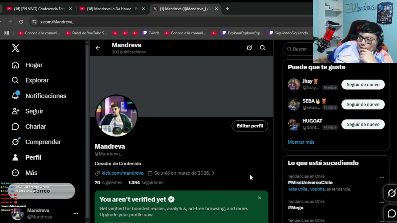The image size is (397, 223).
Task: Open Hogar home in sidebar
Action: pos(27,65)
